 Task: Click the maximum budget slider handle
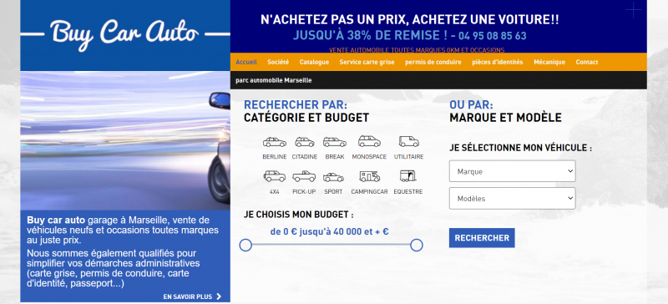tap(416, 246)
